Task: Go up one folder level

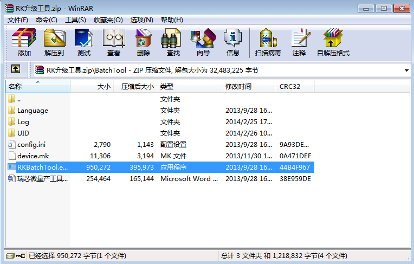Action: (x=16, y=69)
